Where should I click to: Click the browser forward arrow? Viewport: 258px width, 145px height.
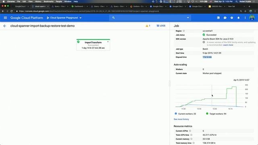[x=7, y=11]
